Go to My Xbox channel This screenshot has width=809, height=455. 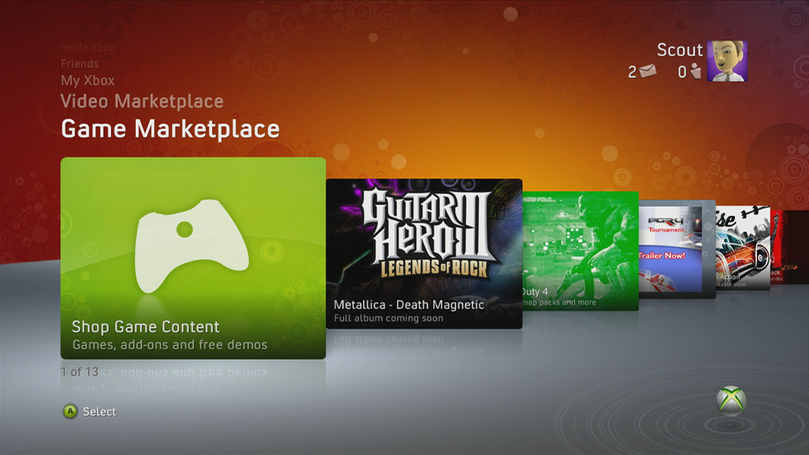coord(88,81)
